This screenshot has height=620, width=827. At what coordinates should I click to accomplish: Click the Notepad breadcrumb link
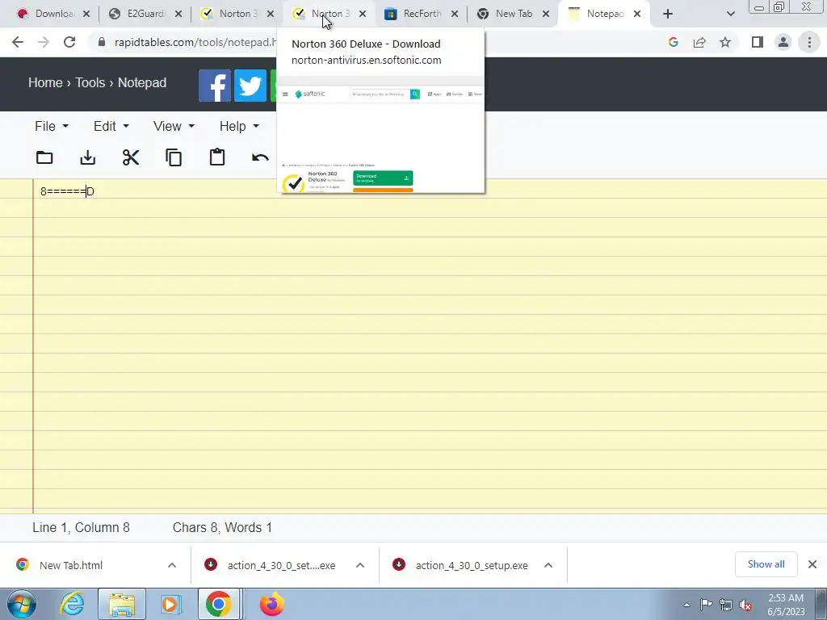click(142, 83)
